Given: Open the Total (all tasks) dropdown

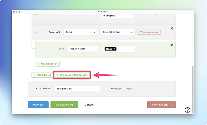Looking at the screenshot, I should [117, 32].
